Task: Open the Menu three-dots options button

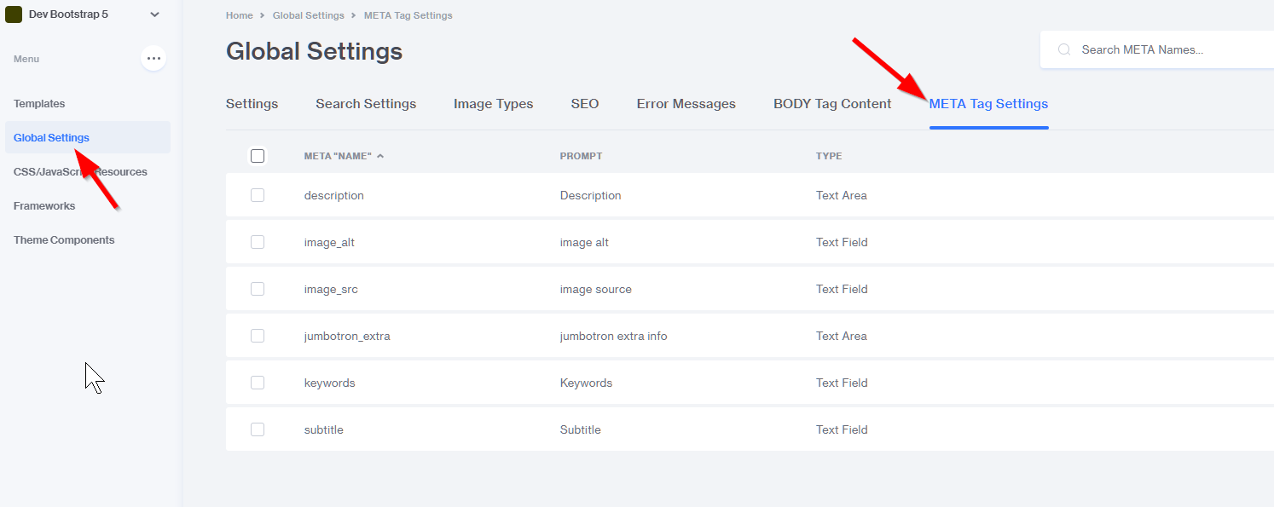Action: point(153,59)
